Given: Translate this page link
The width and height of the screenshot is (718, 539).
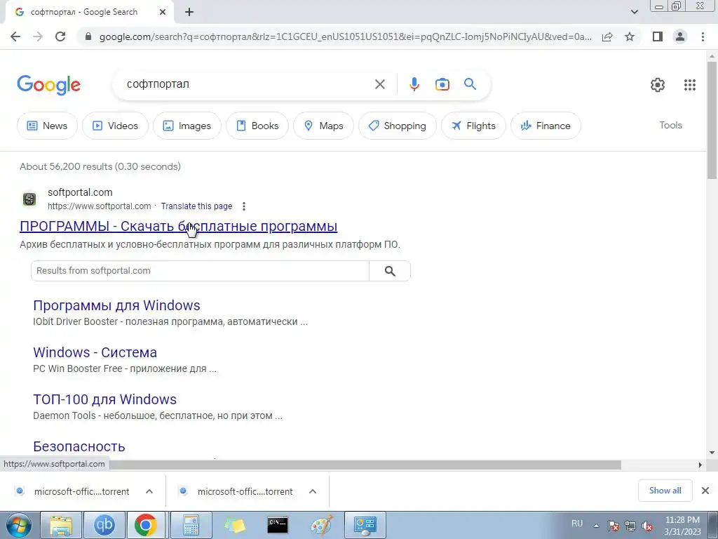Looking at the screenshot, I should (196, 206).
